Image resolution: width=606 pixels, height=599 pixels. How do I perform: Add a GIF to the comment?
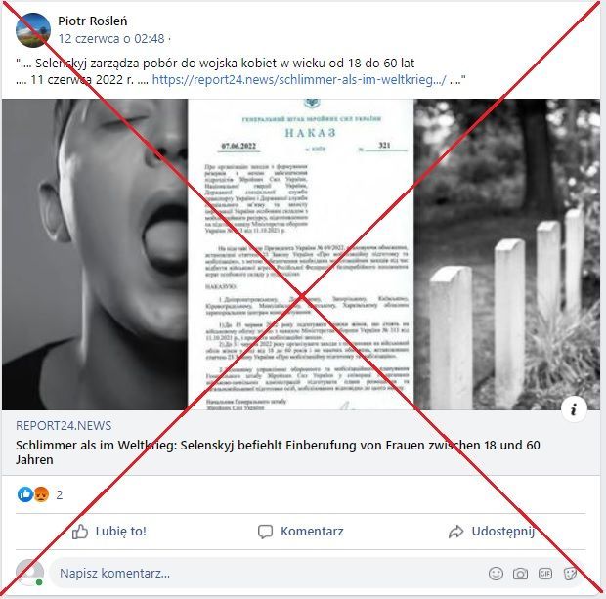click(545, 574)
